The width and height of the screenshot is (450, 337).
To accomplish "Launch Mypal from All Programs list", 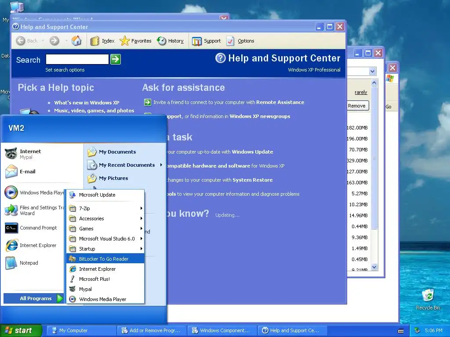I will 105,289.
